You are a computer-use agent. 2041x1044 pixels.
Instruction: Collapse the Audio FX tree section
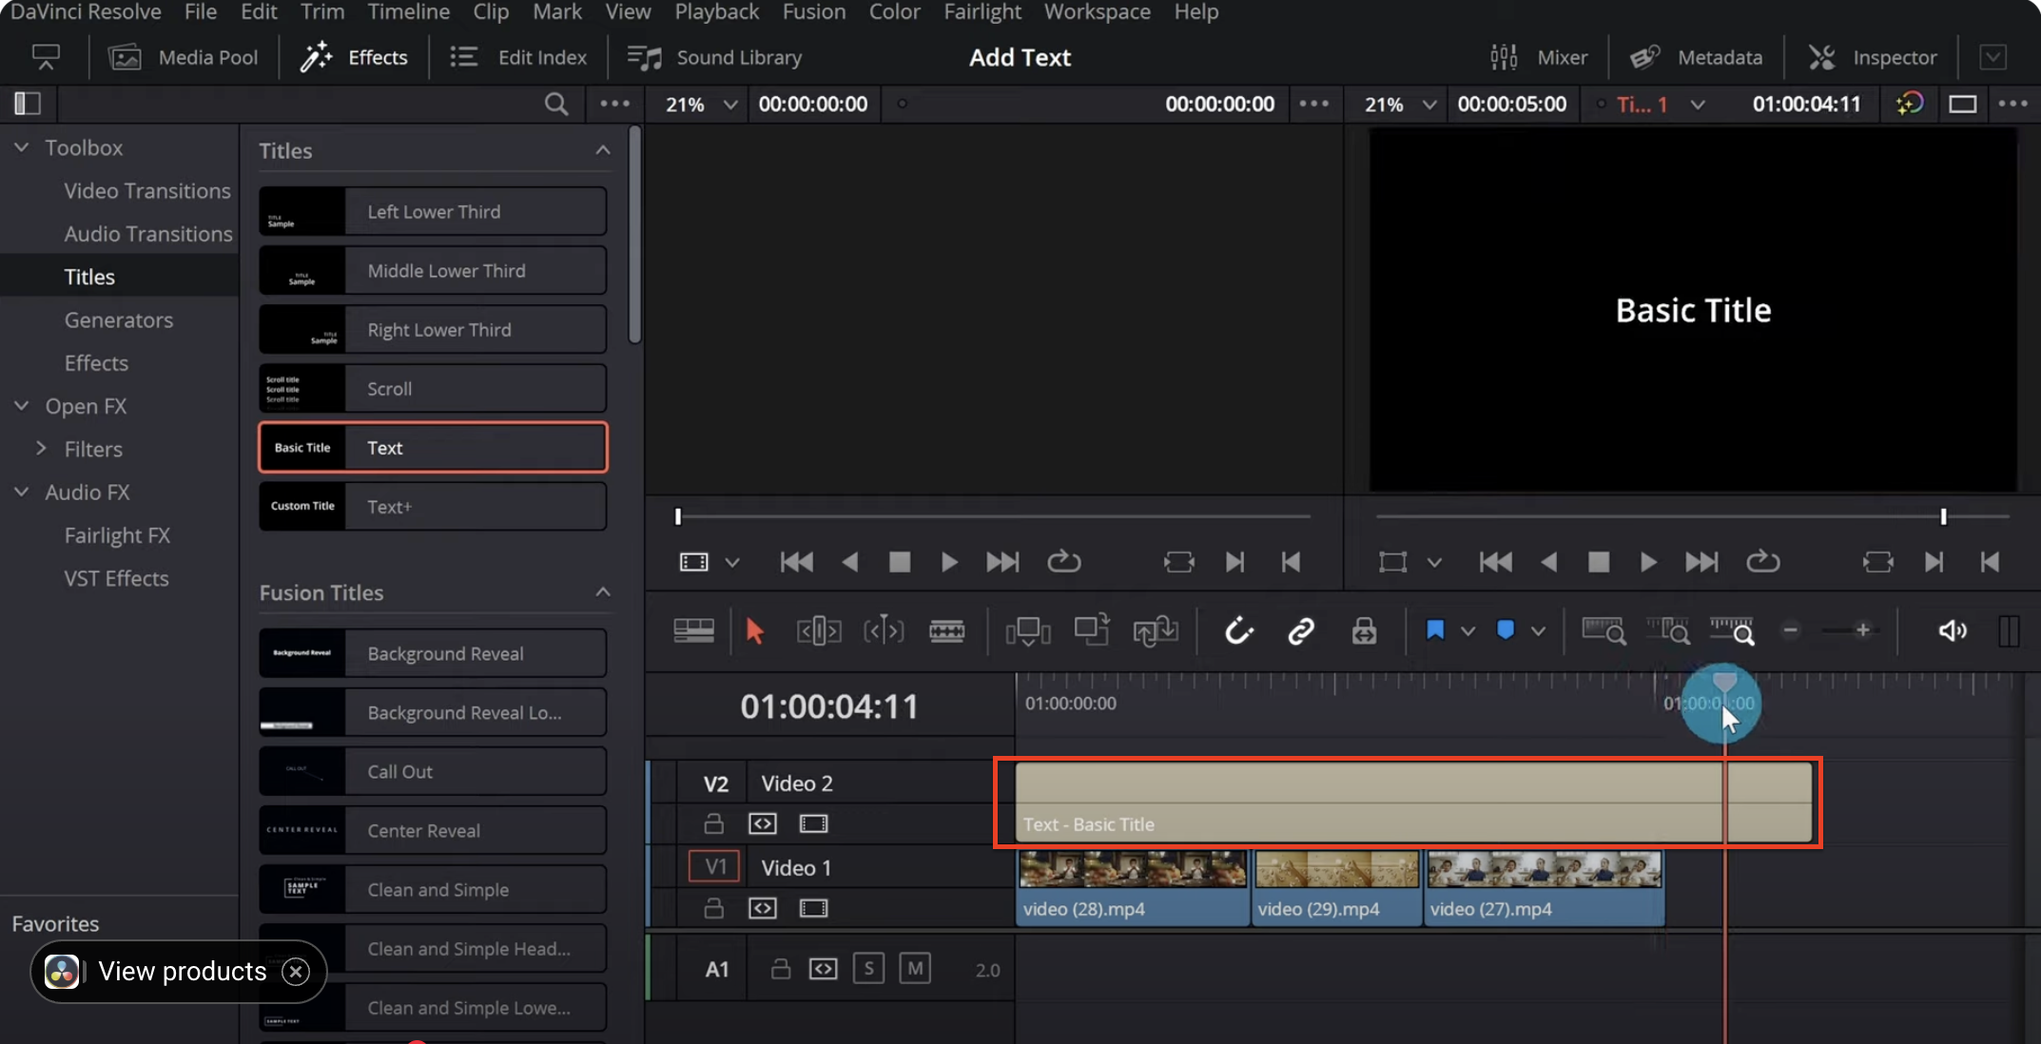tap(22, 492)
